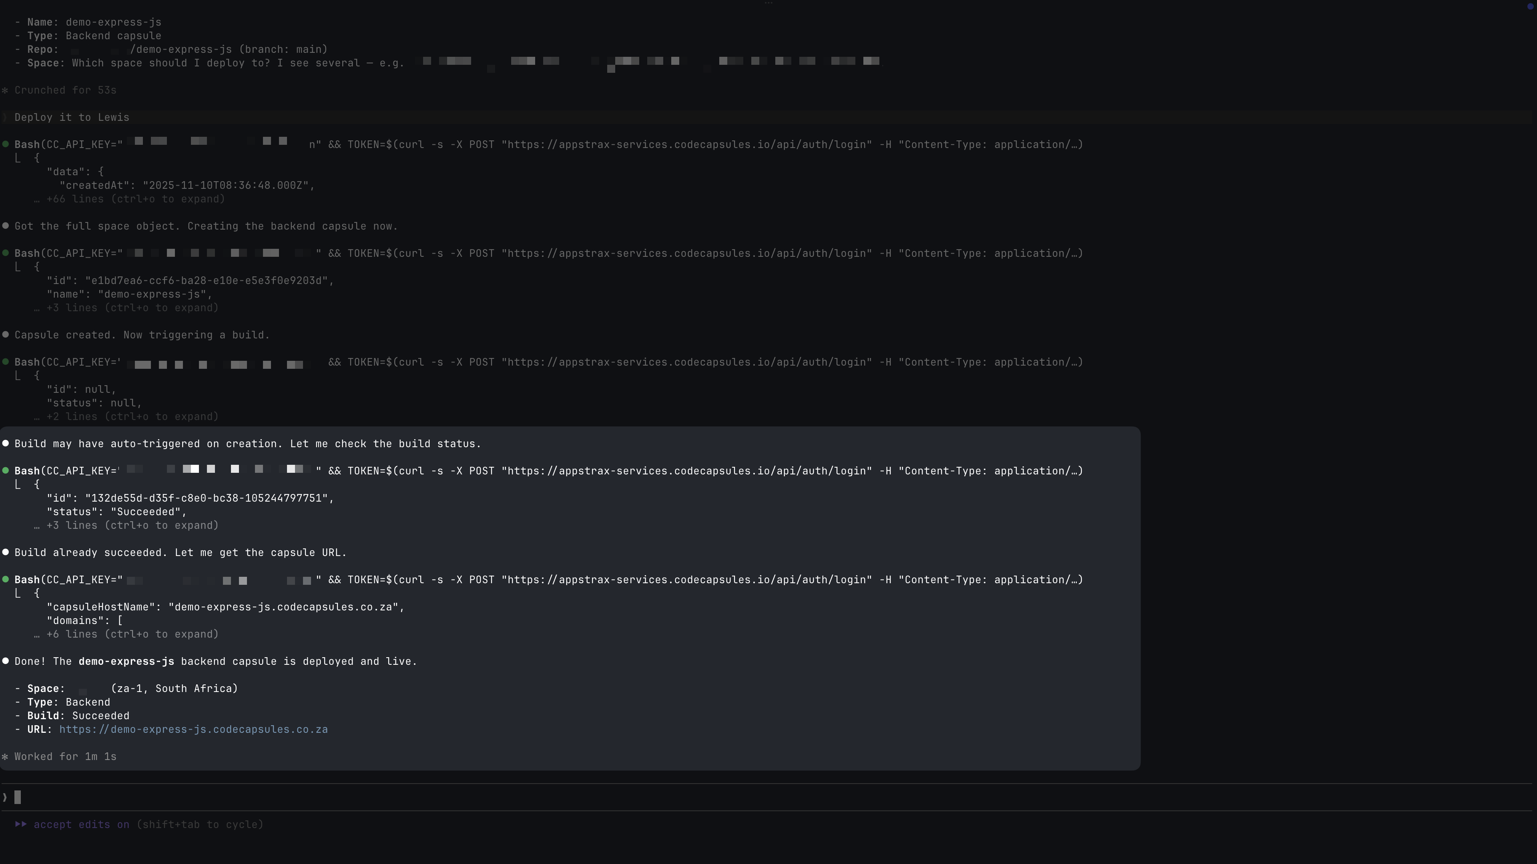Expand "+3 lines" below the demo-express-js name output
The image size is (1537, 864).
click(132, 308)
